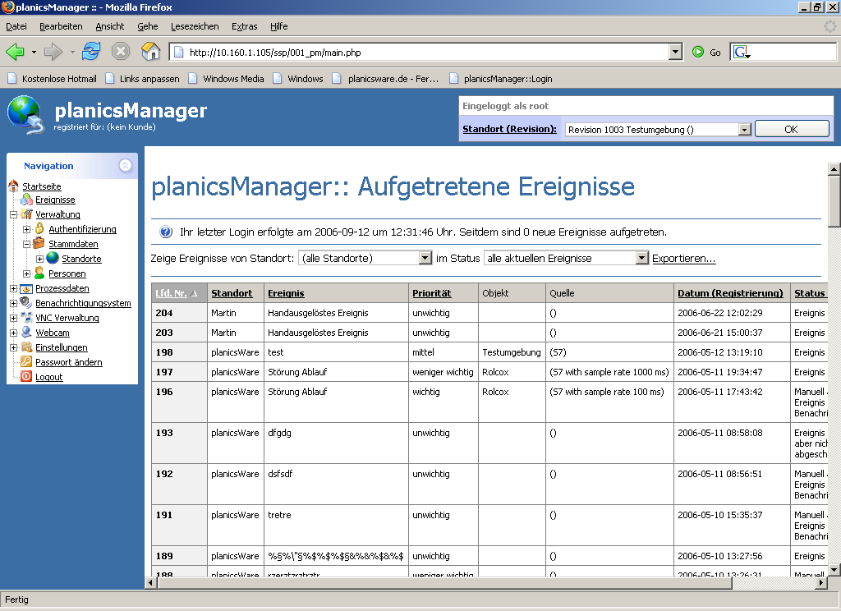Open the URL history dropdown arrow

pyautogui.click(x=676, y=52)
